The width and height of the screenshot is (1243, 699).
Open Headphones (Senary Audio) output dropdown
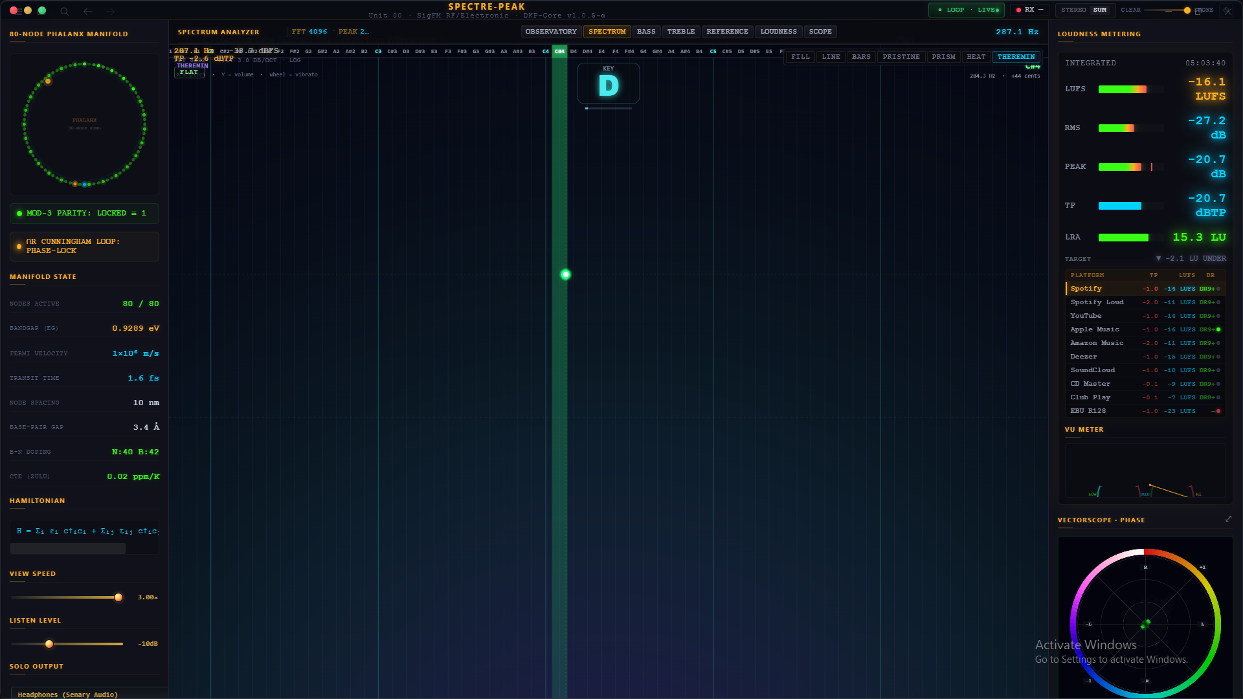click(89, 694)
